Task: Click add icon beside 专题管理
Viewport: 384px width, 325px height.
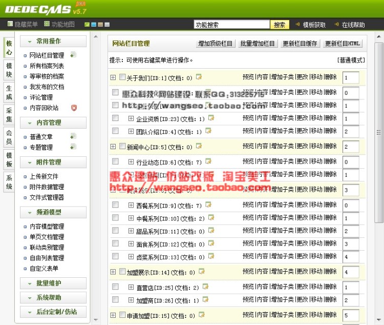Action: point(73,147)
